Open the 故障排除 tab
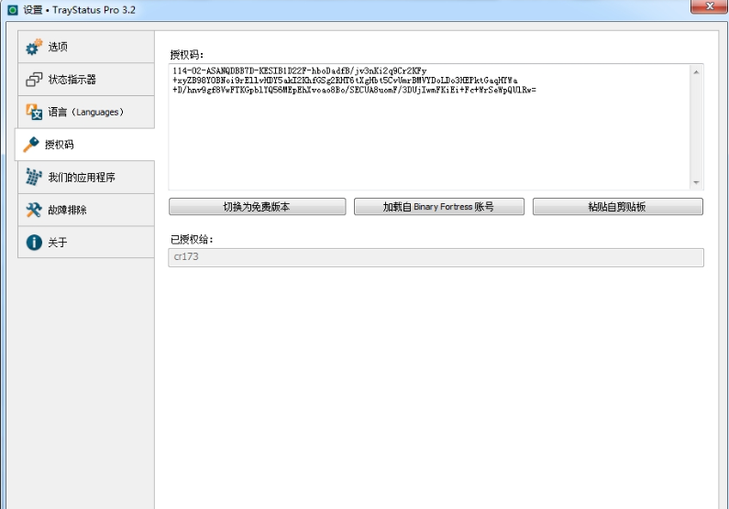Image resolution: width=729 pixels, height=509 pixels. pos(86,210)
